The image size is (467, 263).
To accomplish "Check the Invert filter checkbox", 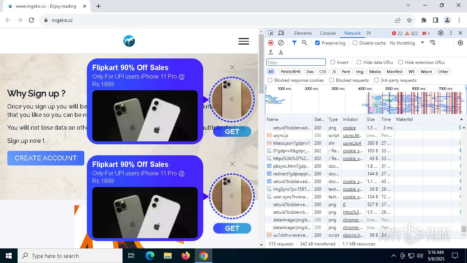I will click(x=333, y=62).
